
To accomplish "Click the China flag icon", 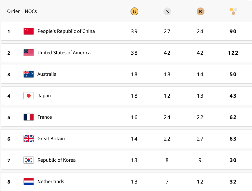I will pos(29,31).
